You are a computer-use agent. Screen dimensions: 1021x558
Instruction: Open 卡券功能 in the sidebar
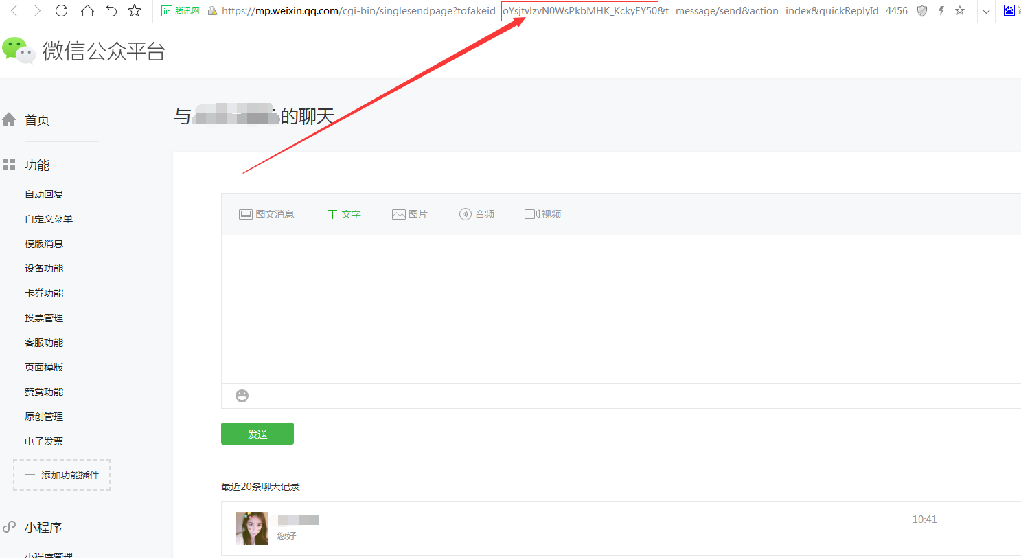(44, 293)
